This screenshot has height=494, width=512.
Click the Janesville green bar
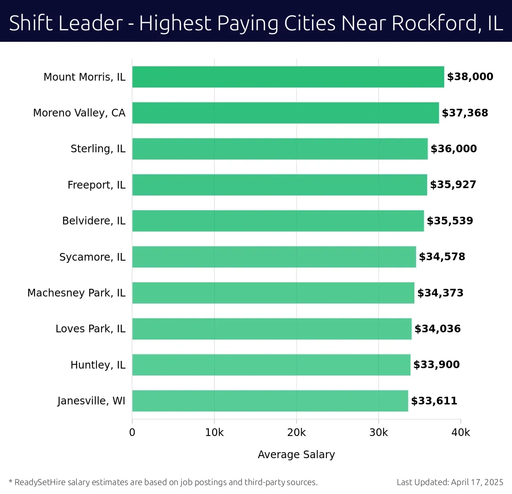click(270, 401)
